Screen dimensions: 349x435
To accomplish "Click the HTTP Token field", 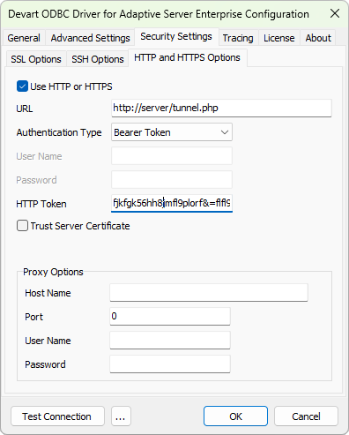I will click(x=172, y=203).
